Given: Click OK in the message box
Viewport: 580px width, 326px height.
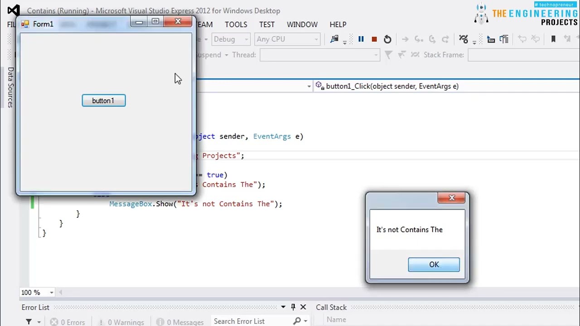Looking at the screenshot, I should [434, 265].
